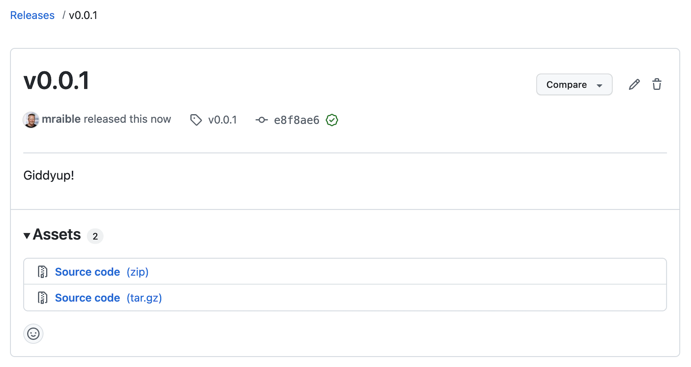Click the v0.0.1 release title heading
The width and height of the screenshot is (691, 367).
coord(57,81)
